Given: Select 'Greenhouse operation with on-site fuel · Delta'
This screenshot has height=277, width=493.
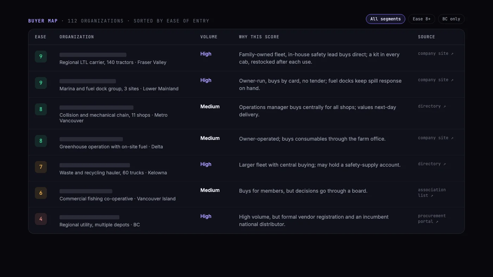Looking at the screenshot, I should [111, 147].
